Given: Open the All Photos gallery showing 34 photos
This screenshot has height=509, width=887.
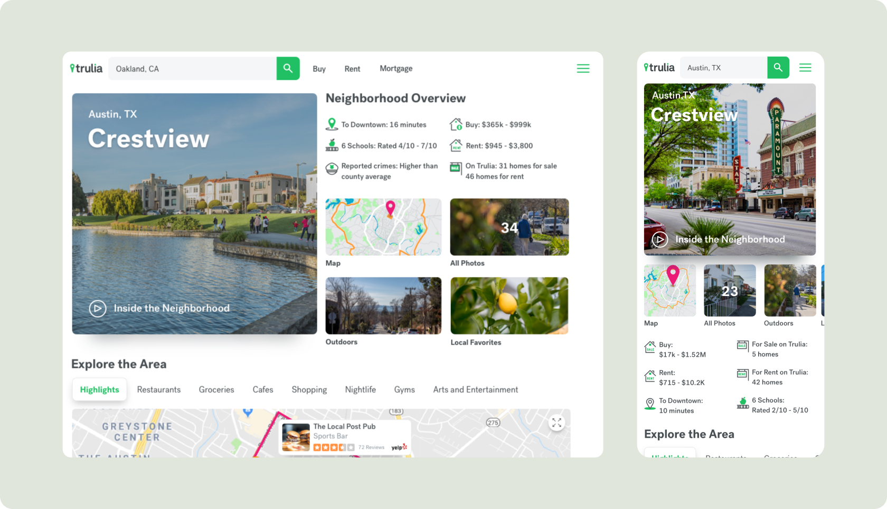Looking at the screenshot, I should click(x=508, y=227).
